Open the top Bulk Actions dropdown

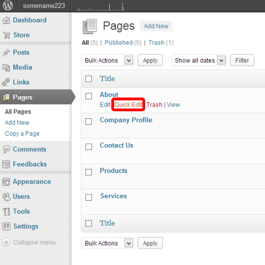tap(108, 60)
